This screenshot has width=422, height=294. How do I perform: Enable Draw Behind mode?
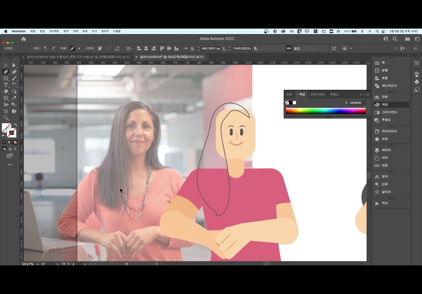pyautogui.click(x=10, y=149)
